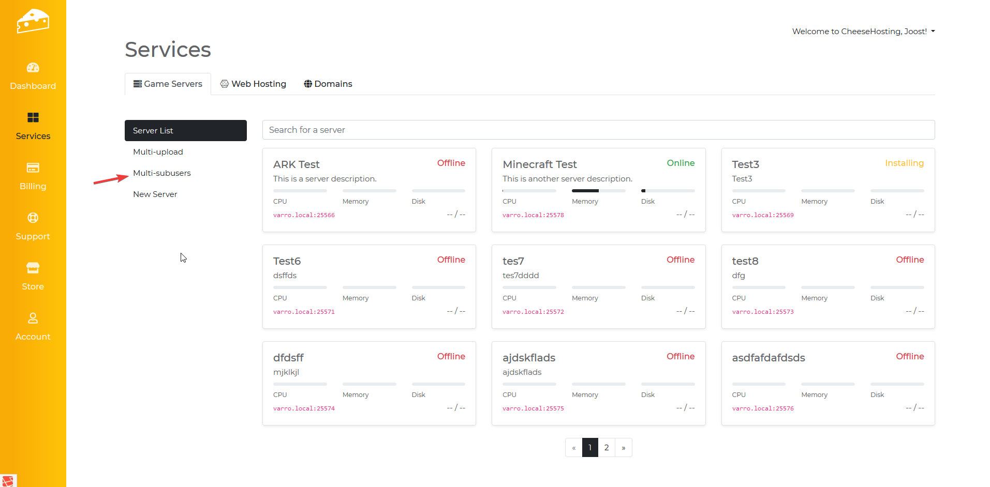Click New Server in the side menu
Screen dimensions: 990x487
pyautogui.click(x=155, y=194)
